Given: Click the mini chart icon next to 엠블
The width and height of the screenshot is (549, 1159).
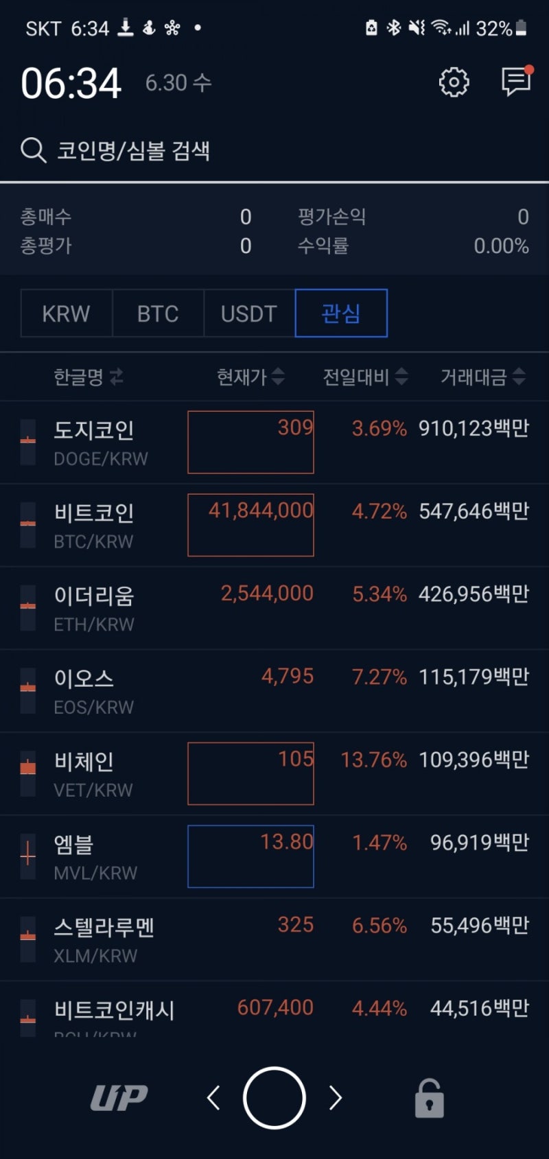Looking at the screenshot, I should 27,856.
